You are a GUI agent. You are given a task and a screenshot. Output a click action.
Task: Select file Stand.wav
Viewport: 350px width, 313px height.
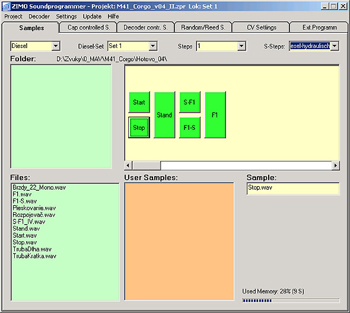coord(26,229)
